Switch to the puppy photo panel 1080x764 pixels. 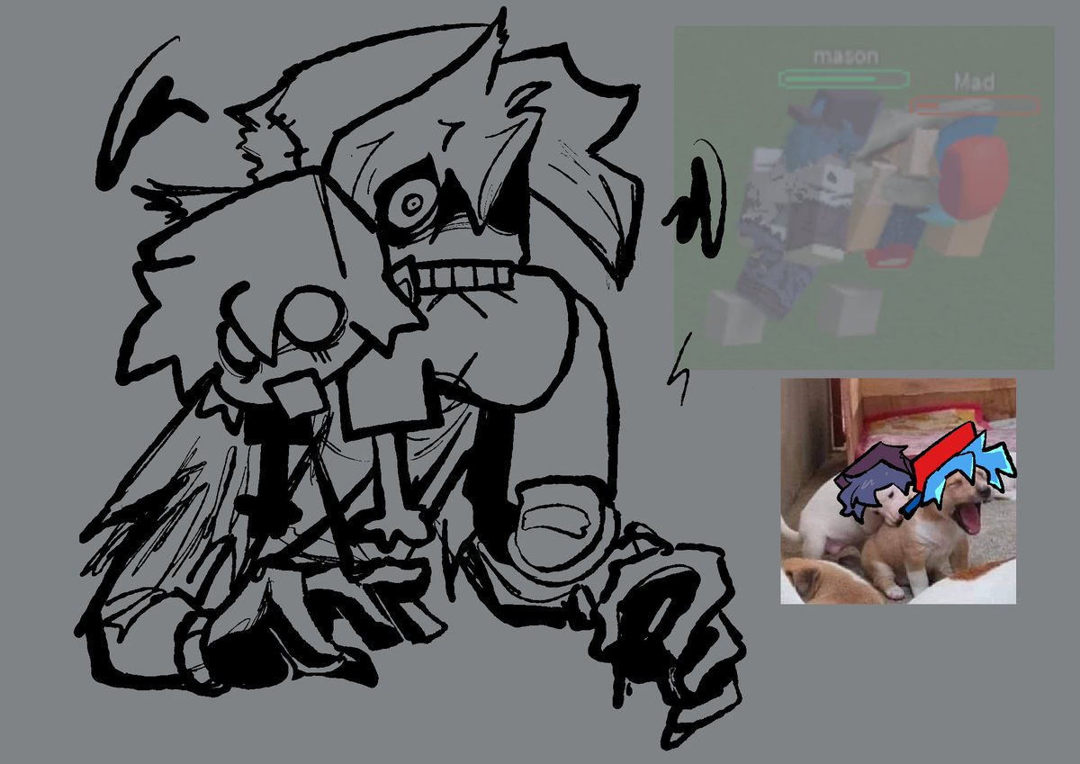click(900, 490)
